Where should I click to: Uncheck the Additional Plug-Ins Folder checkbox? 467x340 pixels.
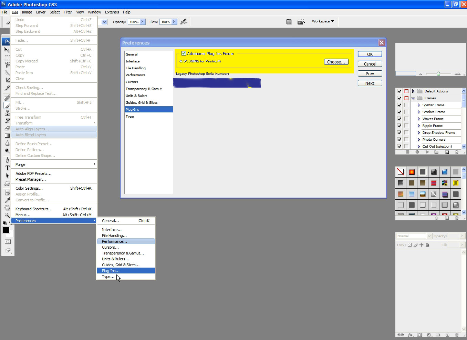(x=184, y=53)
